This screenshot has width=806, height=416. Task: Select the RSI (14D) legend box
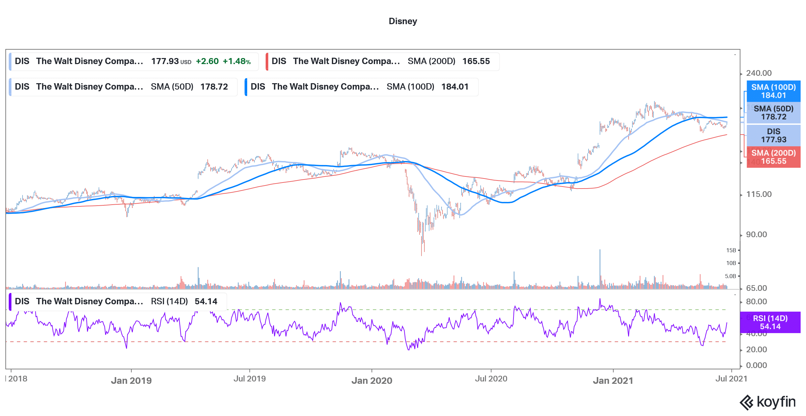click(x=118, y=302)
